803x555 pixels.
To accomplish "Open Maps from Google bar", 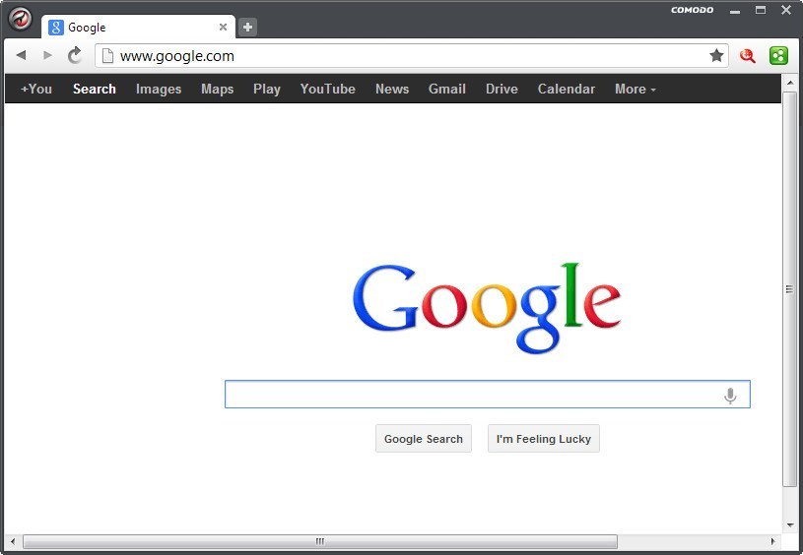I will click(217, 89).
